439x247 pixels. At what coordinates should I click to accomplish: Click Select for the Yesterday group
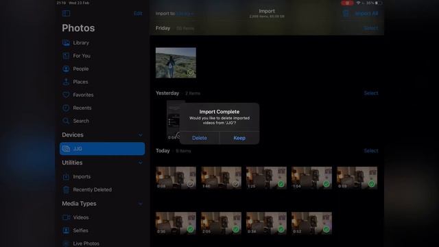click(371, 93)
